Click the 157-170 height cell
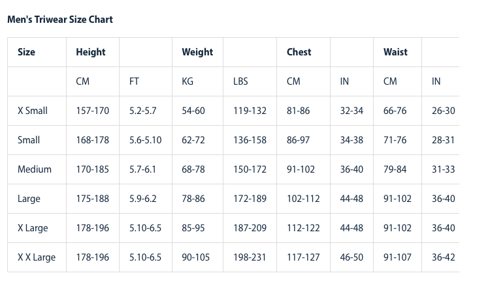490x299 pixels. pos(93,111)
